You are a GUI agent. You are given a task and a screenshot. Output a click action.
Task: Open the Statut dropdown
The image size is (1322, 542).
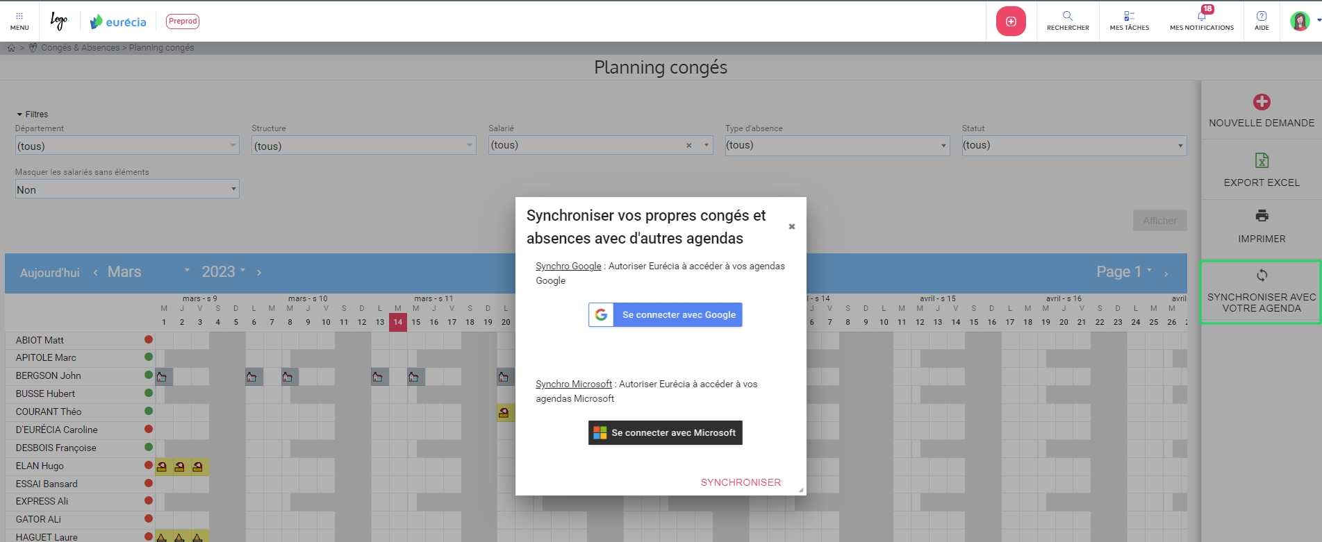(x=1074, y=145)
